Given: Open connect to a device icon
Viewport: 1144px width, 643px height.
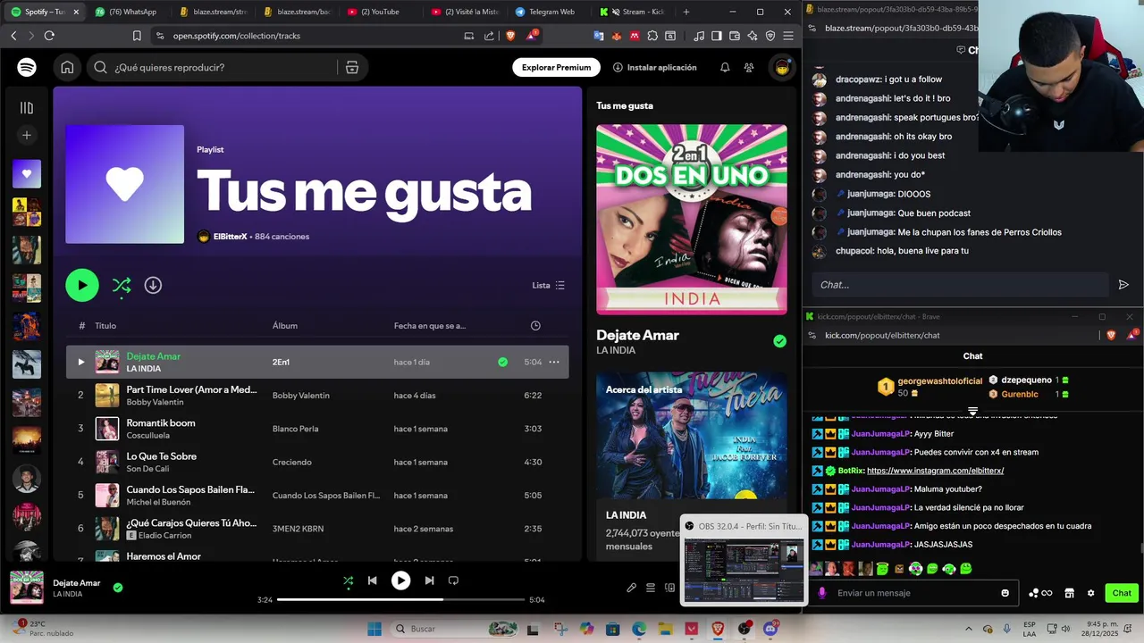Looking at the screenshot, I should pyautogui.click(x=669, y=588).
